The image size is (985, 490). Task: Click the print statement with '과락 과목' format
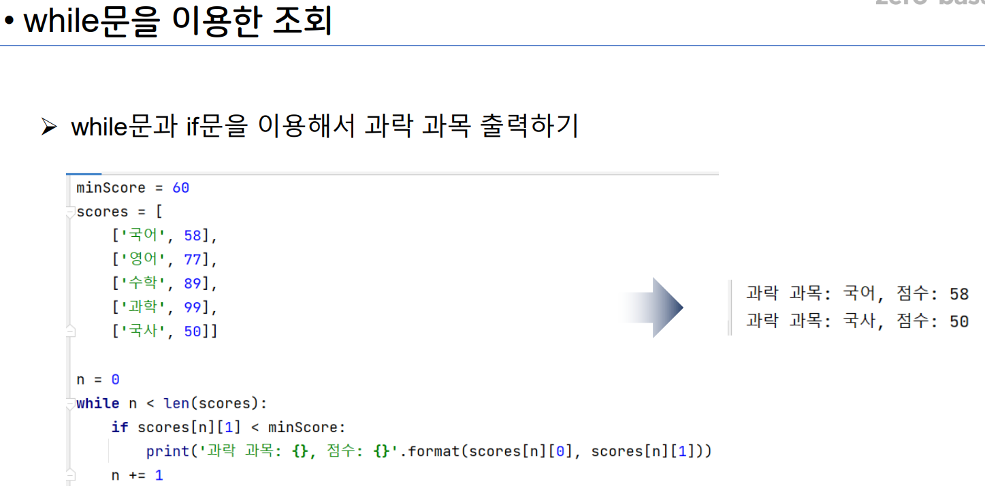click(429, 451)
